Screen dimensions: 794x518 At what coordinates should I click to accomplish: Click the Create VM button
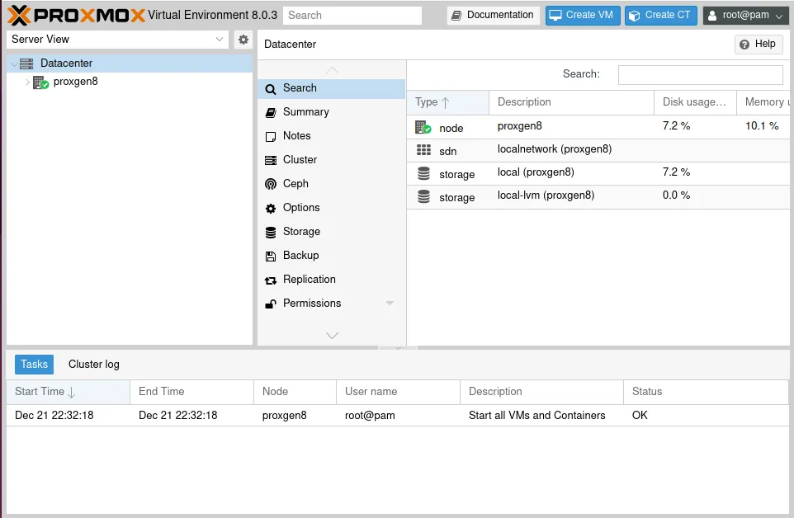coord(582,15)
